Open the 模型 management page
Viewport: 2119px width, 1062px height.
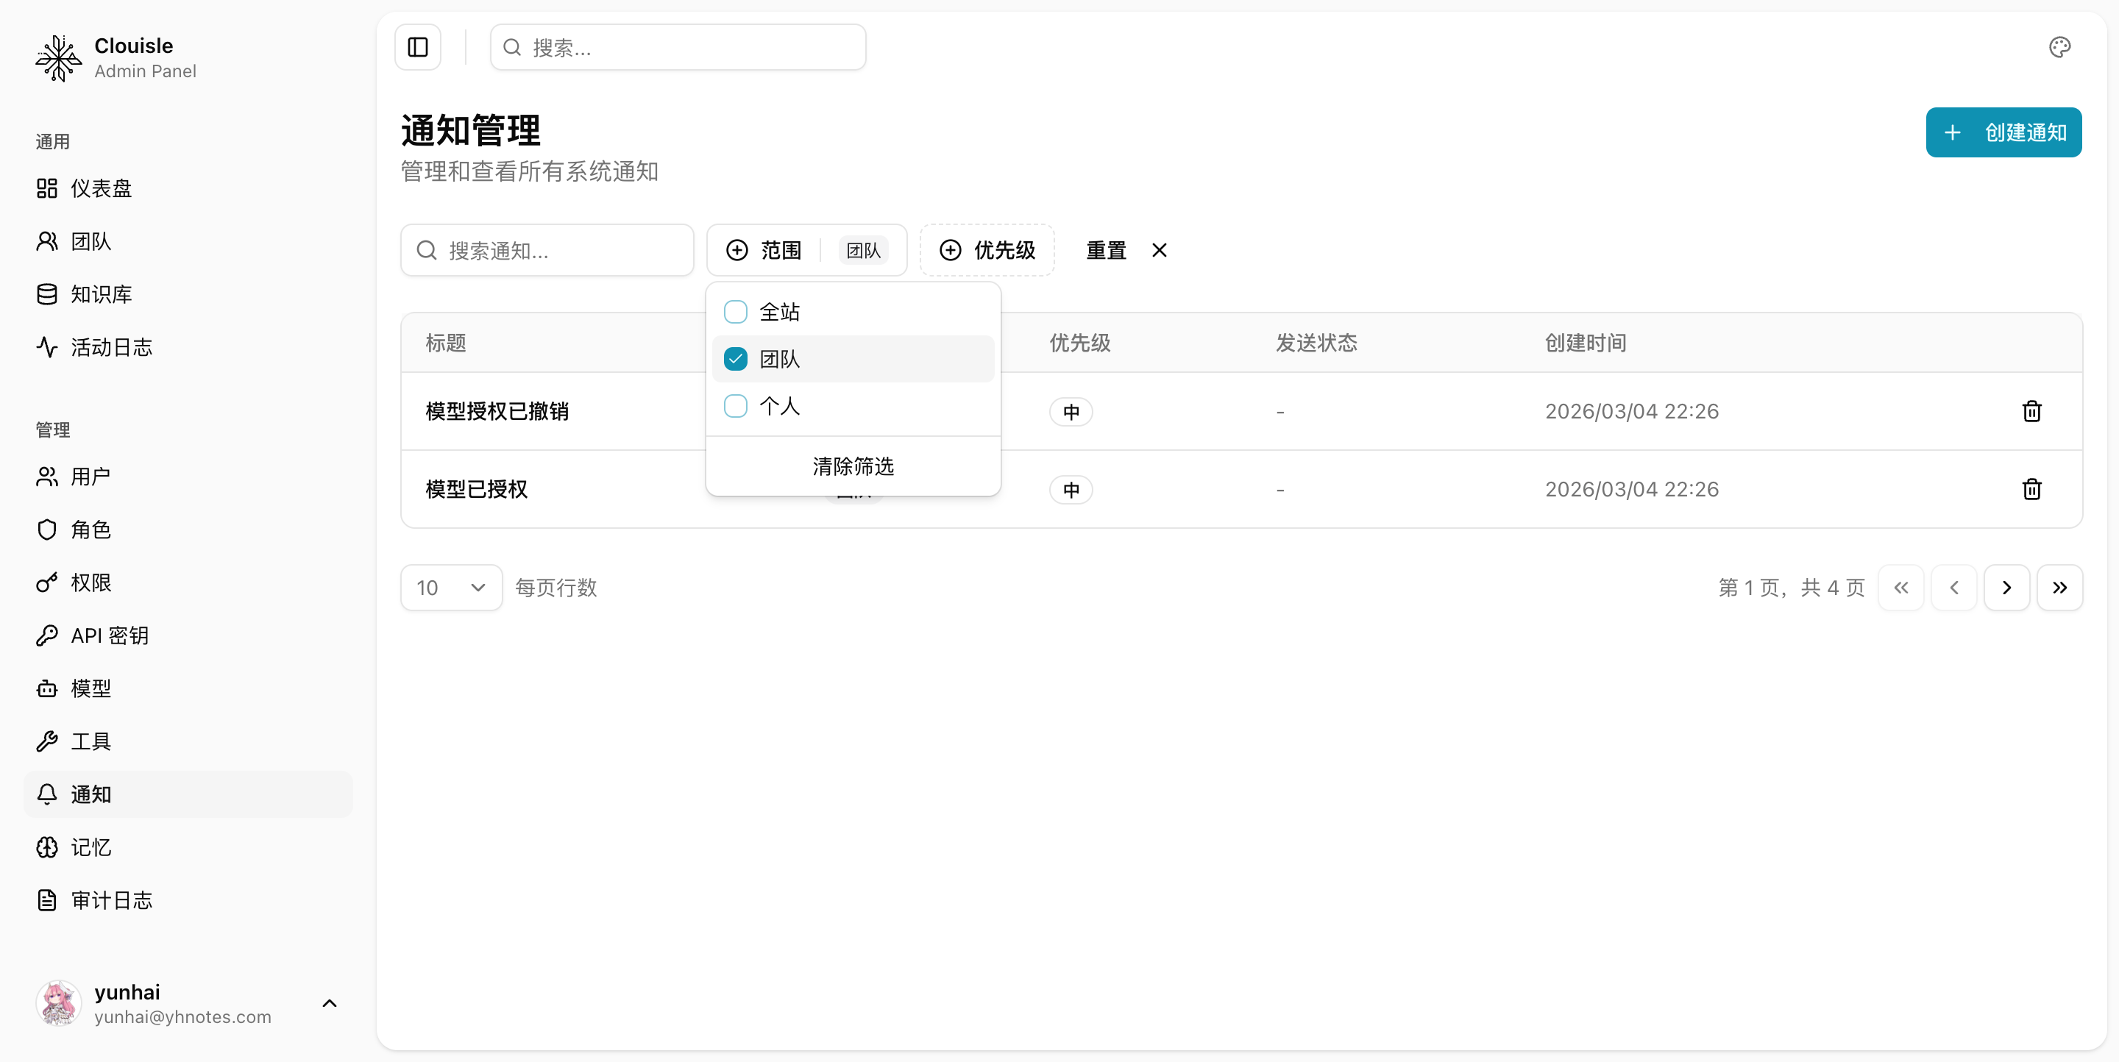point(90,689)
